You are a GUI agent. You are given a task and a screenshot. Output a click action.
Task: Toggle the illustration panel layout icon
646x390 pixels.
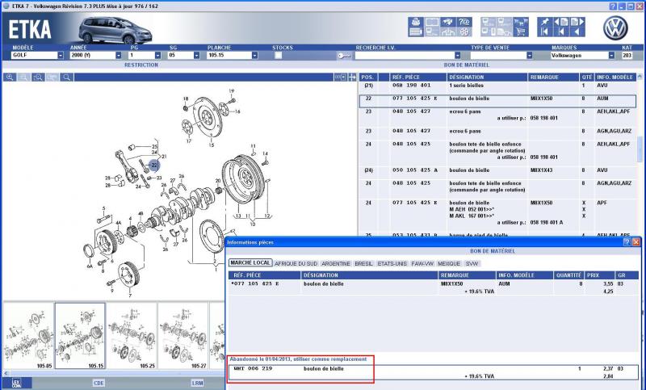click(340, 77)
